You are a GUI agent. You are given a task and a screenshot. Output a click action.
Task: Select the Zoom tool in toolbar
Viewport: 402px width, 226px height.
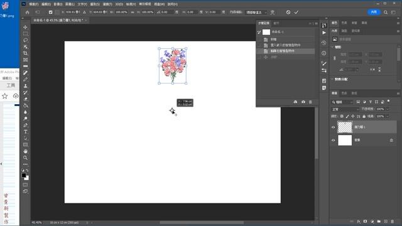pyautogui.click(x=25, y=158)
